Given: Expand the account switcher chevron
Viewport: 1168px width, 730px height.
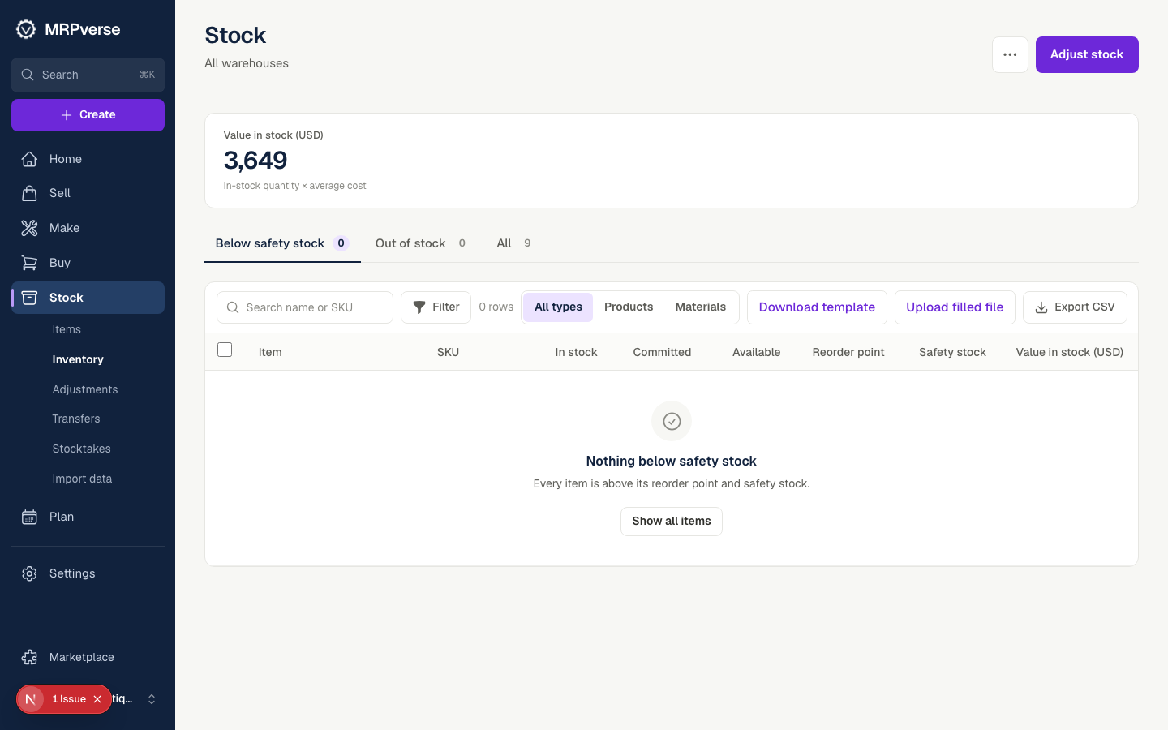Looking at the screenshot, I should [x=152, y=699].
